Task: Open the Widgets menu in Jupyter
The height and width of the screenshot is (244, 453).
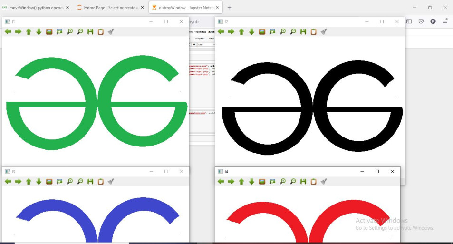Action: [199, 39]
